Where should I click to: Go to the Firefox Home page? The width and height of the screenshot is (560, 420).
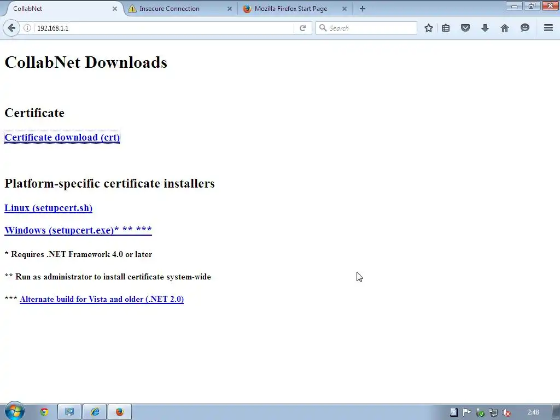tap(504, 28)
